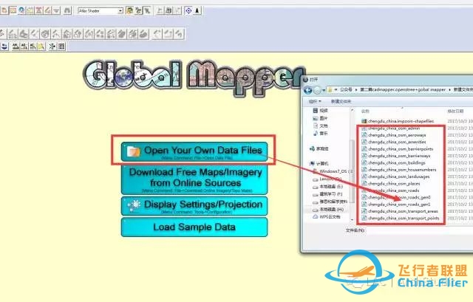This screenshot has height=302, width=473.
Task: Open 文档 in the dialog navigation pane
Action: coord(320,126)
